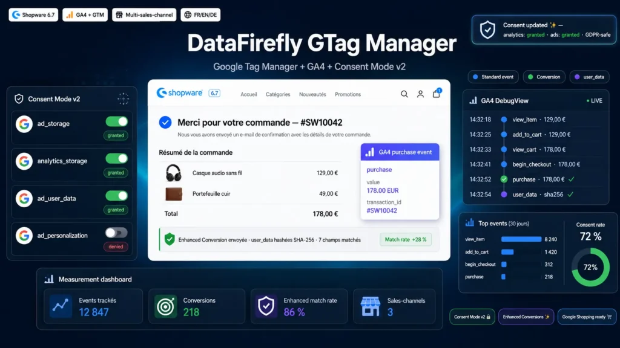The height and width of the screenshot is (348, 620).
Task: Click the 72% consent rate donut chart
Action: pos(590,267)
